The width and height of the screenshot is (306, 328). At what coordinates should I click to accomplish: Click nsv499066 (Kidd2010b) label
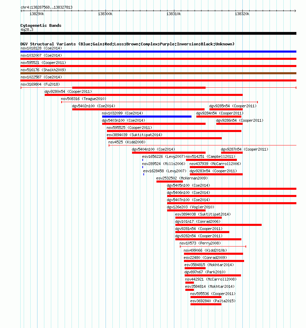(x=205, y=250)
